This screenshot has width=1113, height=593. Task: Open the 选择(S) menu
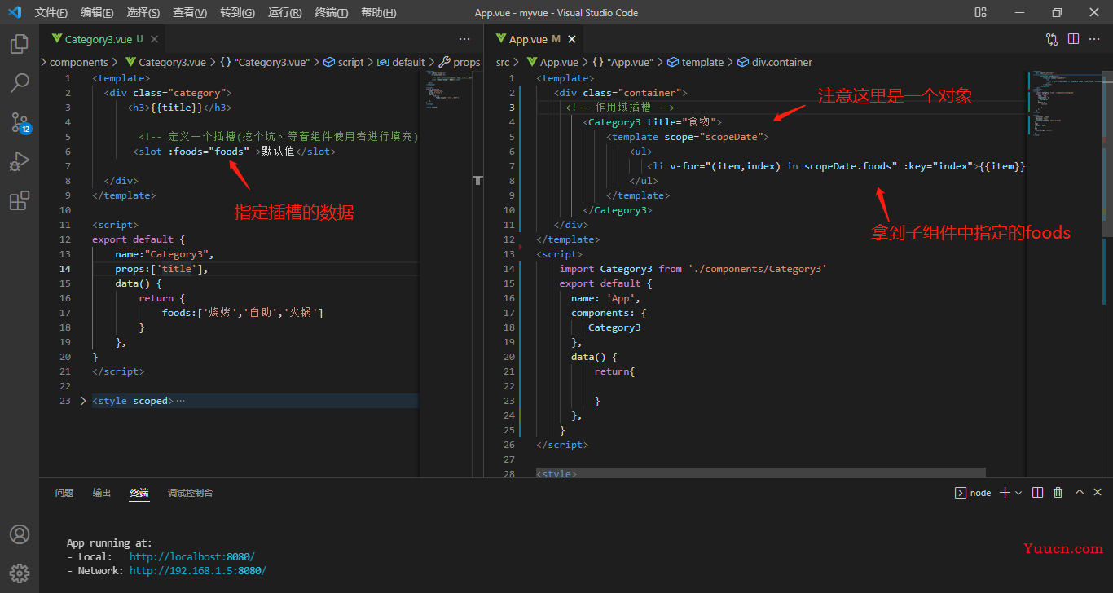[x=143, y=12]
